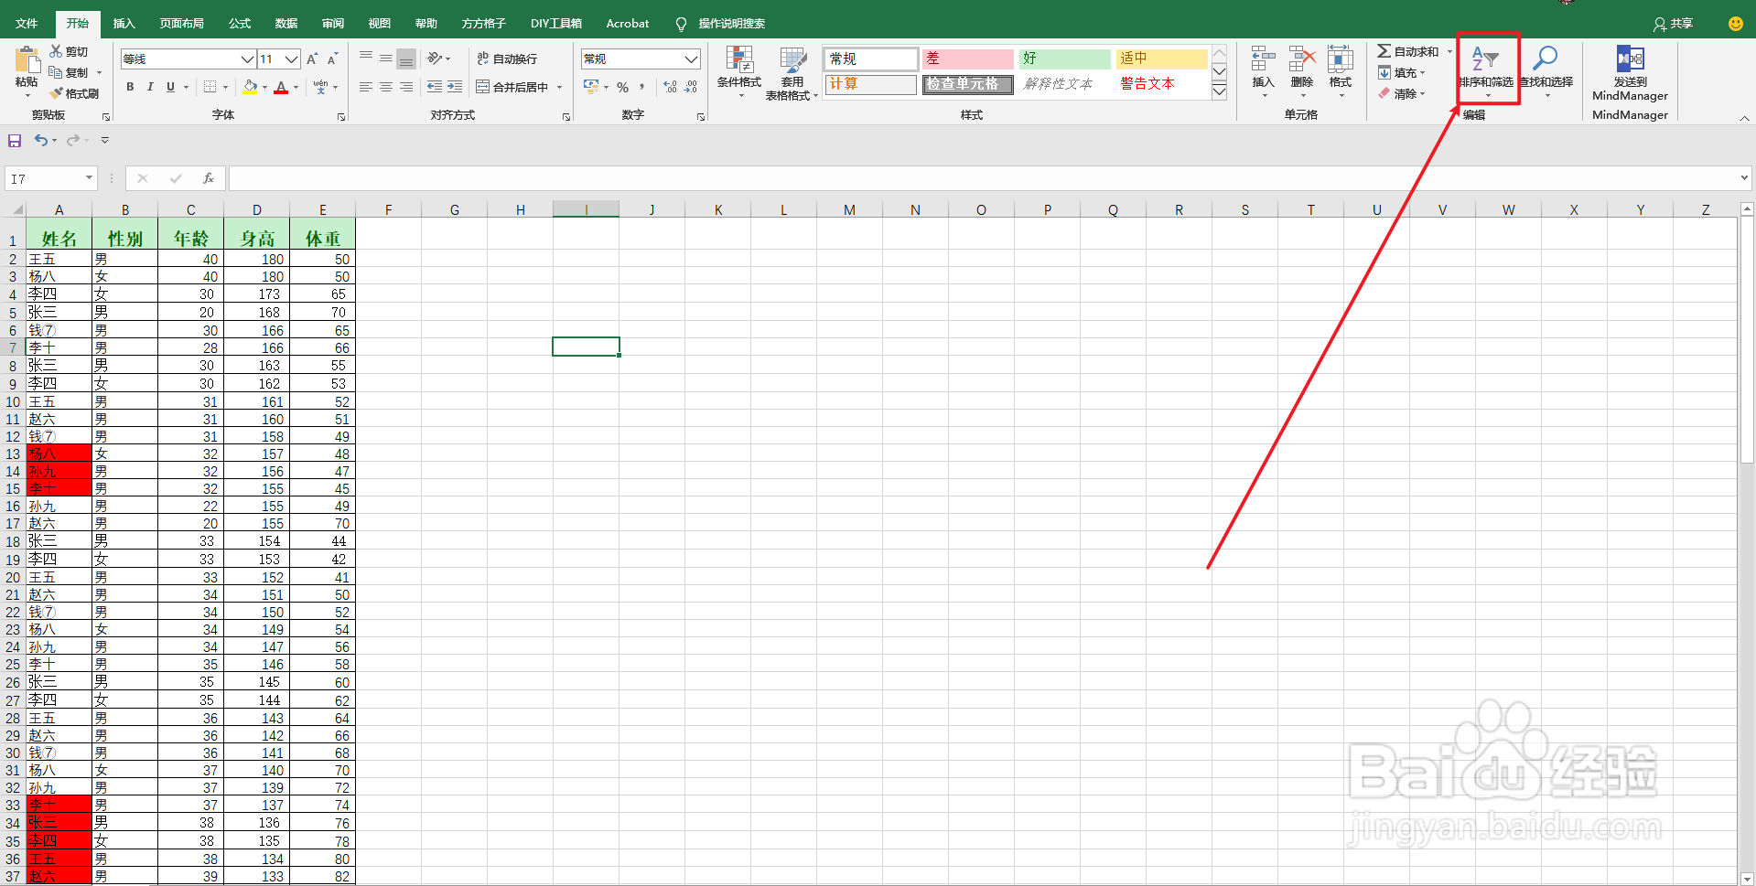This screenshot has width=1756, height=886.
Task: Align text to the left
Action: (x=366, y=87)
